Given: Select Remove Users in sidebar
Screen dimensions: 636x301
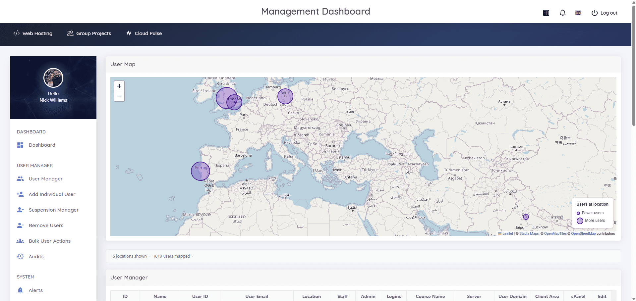Looking at the screenshot, I should pyautogui.click(x=46, y=226).
